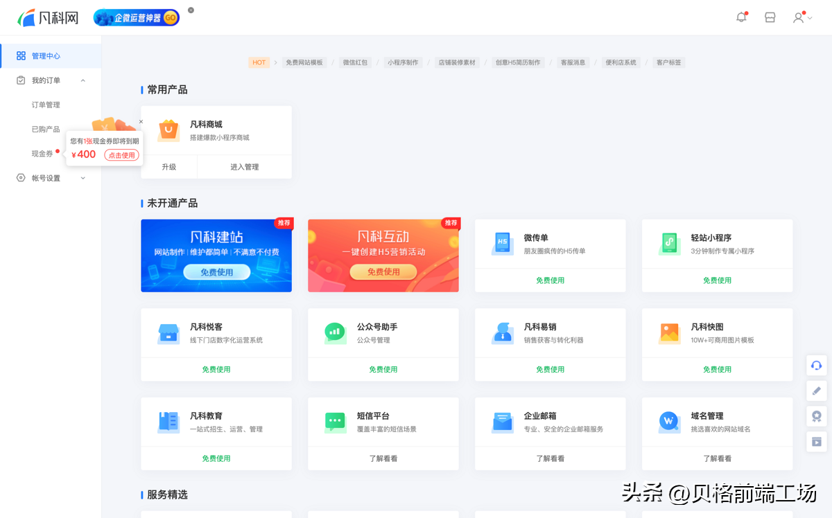Click the 凡科悦客 store icon
Image resolution: width=832 pixels, height=518 pixels.
pos(168,333)
